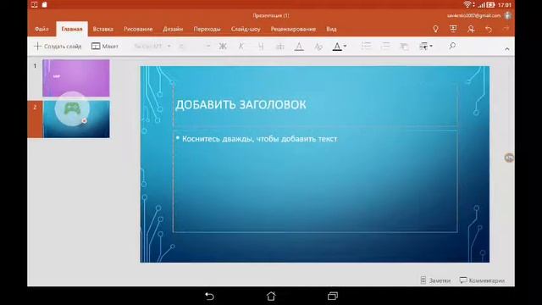The width and height of the screenshot is (542, 305).
Task: Select the purple slide 1 thumbnail
Action: (76, 78)
